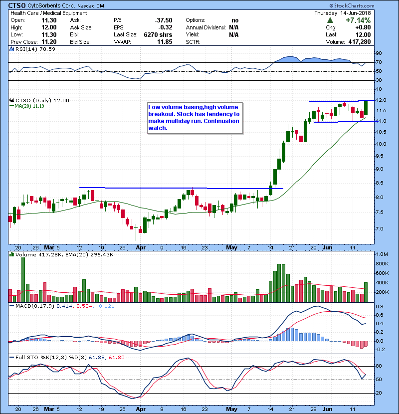Click the EPS value -0.32
The height and width of the screenshot is (414, 399).
(165, 27)
